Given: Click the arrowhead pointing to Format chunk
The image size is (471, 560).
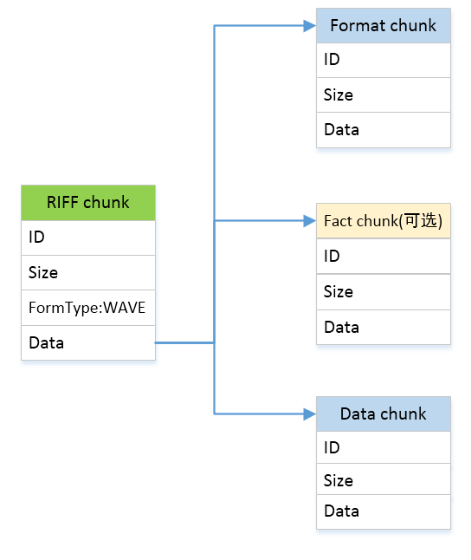Looking at the screenshot, I should tap(309, 26).
